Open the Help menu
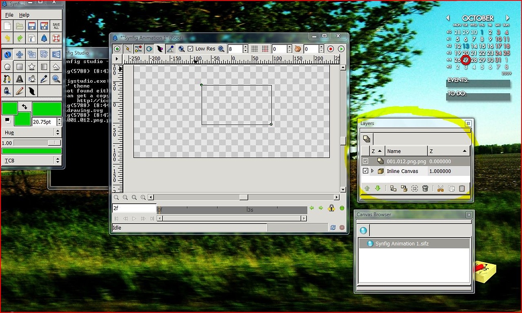This screenshot has height=313, width=522. point(24,15)
